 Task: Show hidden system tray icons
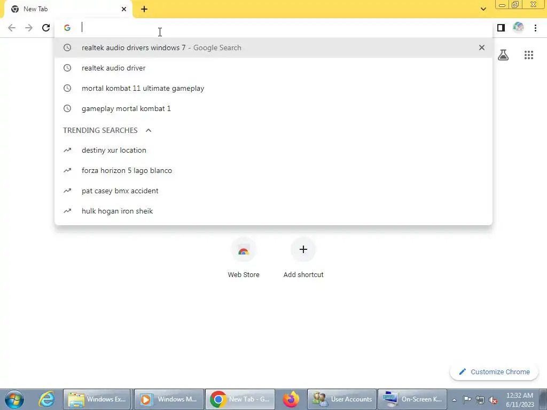click(454, 400)
